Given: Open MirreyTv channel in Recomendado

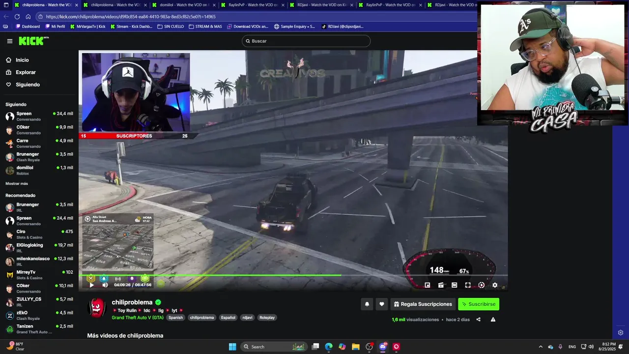Looking at the screenshot, I should (39, 274).
